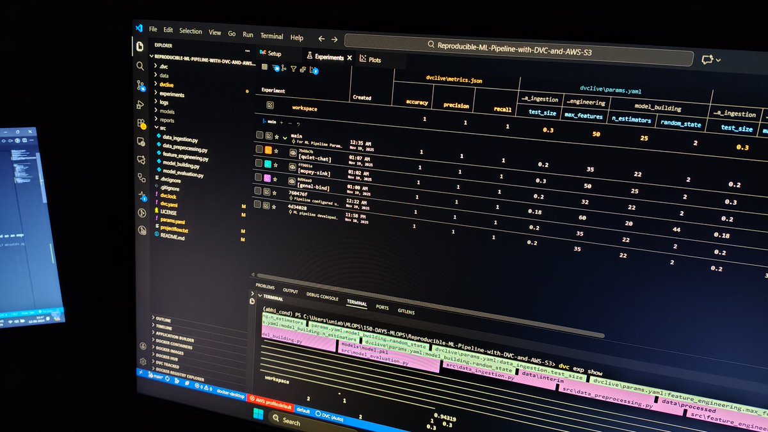
Task: Collapse the main branch experiments chevron
Action: [x=285, y=138]
